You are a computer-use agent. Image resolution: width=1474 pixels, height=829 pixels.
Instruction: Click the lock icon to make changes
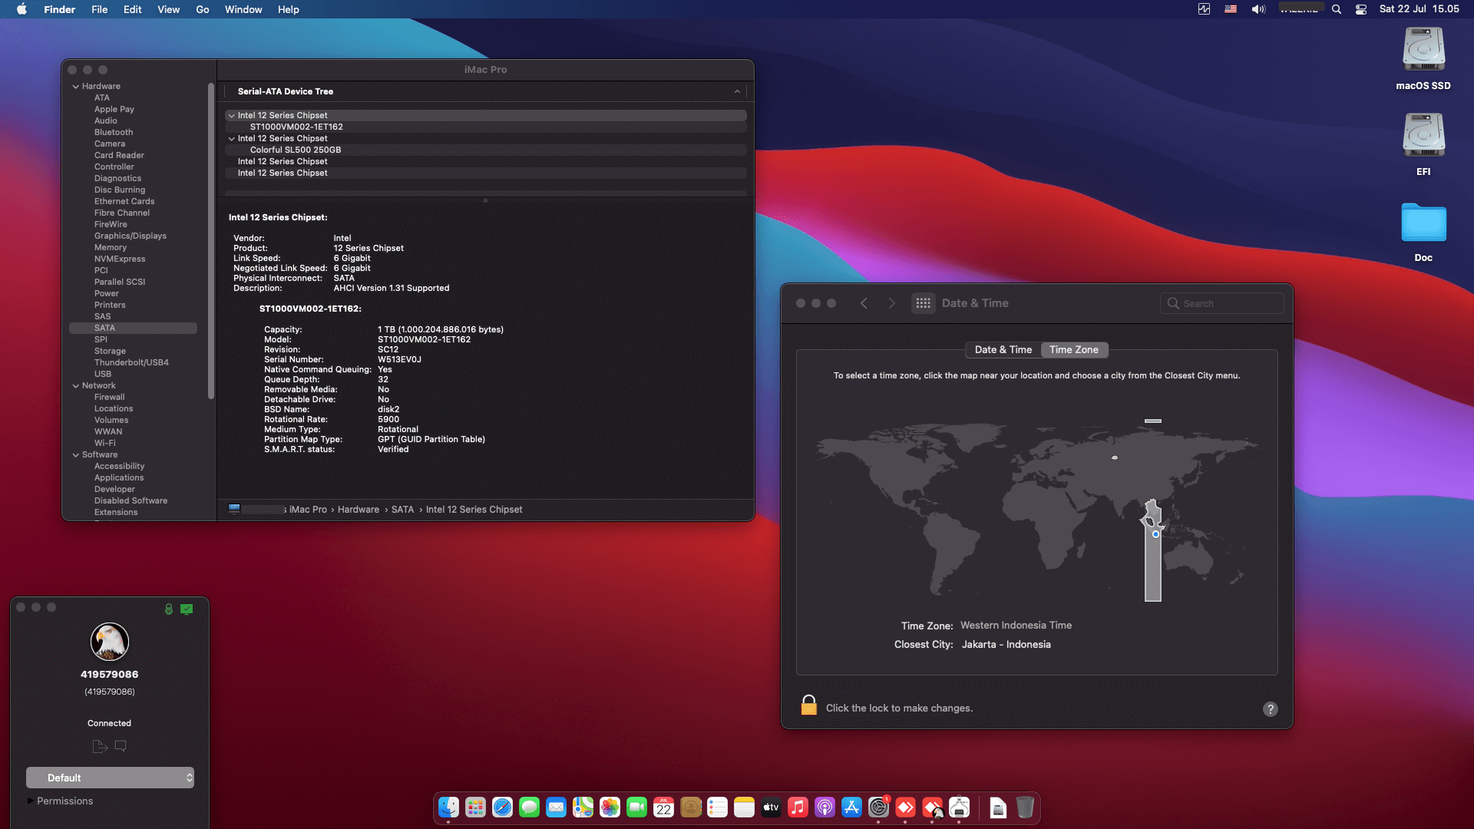808,705
